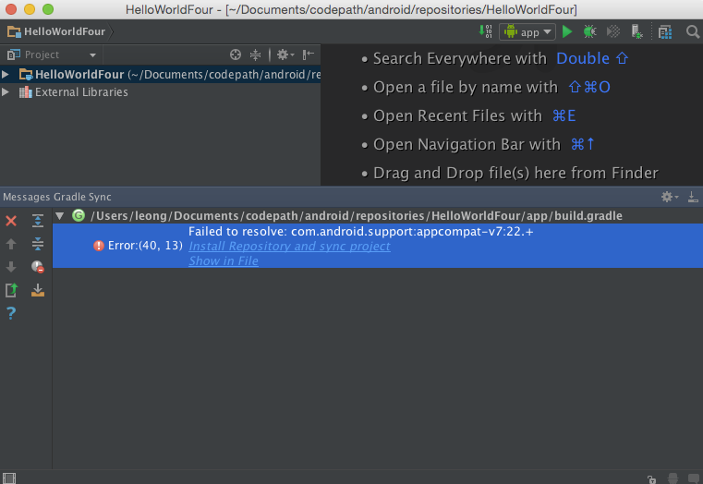Hide the Project tool window
This screenshot has height=484, width=703.
[308, 54]
